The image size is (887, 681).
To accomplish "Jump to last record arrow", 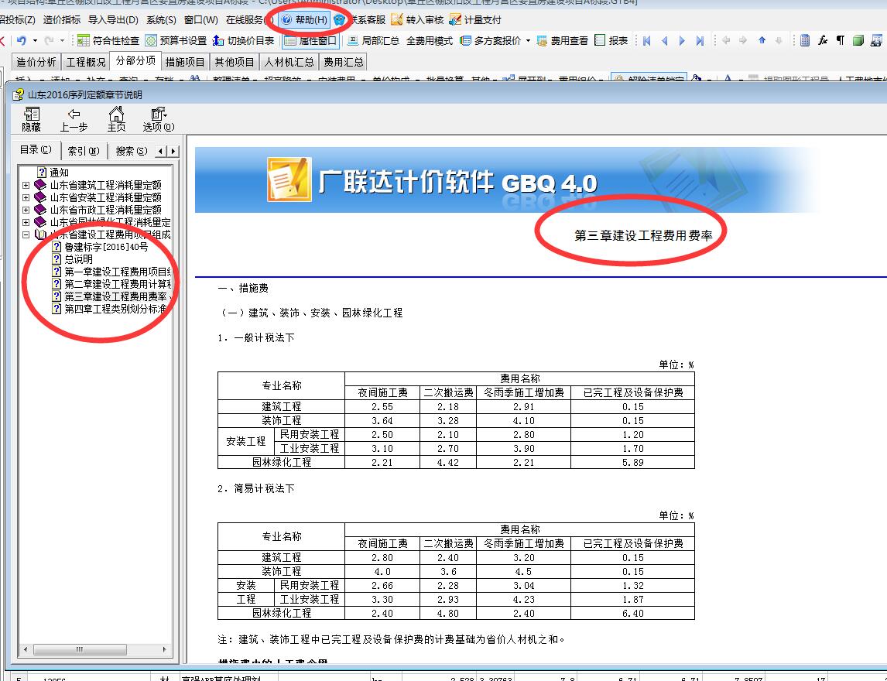I will pos(700,41).
